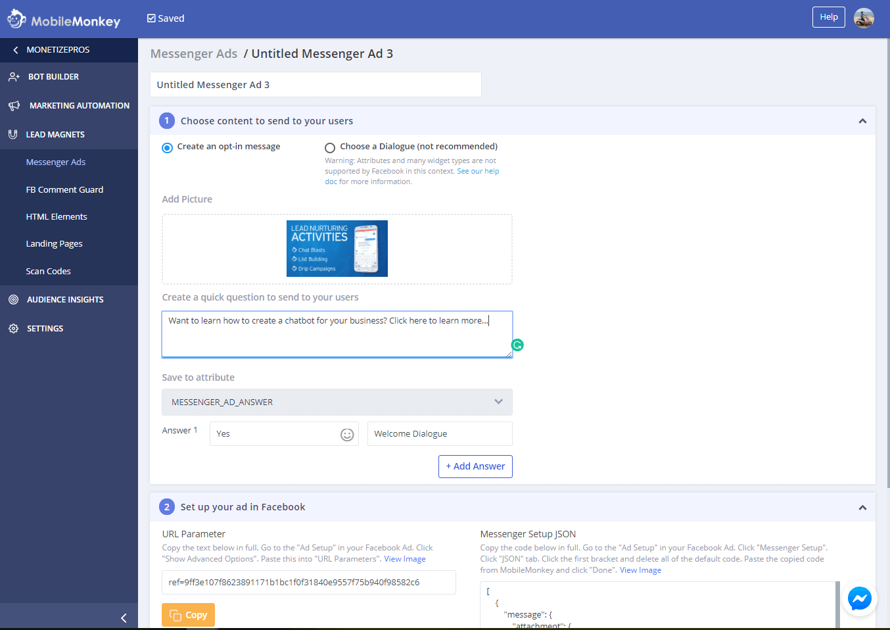Click the Bot Builder person icon
This screenshot has height=630, width=890.
tap(14, 77)
